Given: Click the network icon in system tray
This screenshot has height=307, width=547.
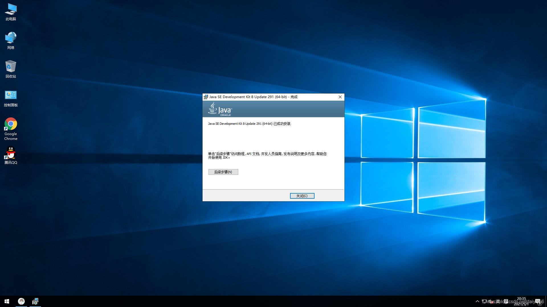Looking at the screenshot, I should pyautogui.click(x=484, y=301).
